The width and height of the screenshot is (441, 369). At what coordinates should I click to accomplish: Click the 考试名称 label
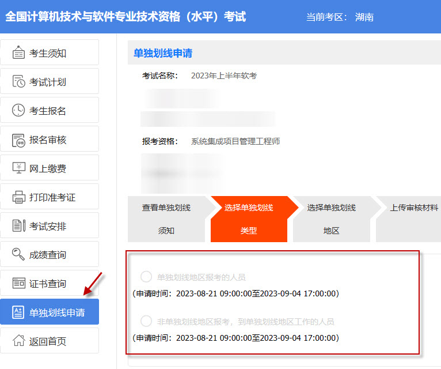[x=159, y=76]
